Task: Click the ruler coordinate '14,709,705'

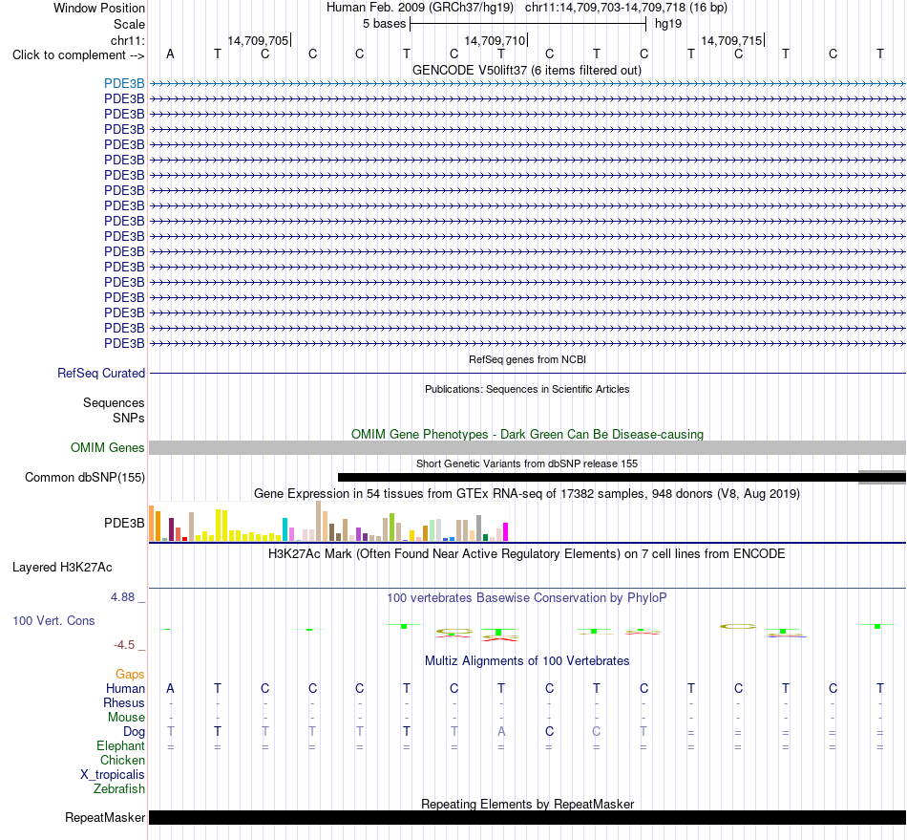Action: pos(258,40)
